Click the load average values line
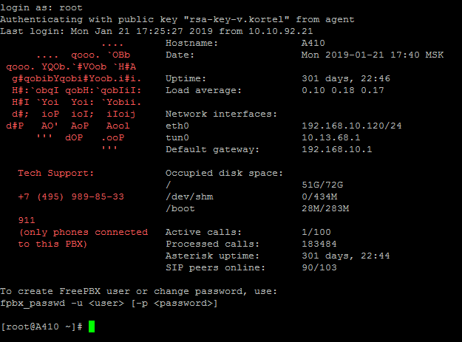462x342 pixels. [x=343, y=90]
